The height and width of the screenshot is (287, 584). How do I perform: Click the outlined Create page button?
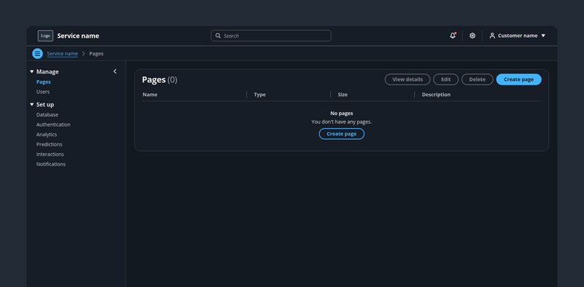(342, 134)
